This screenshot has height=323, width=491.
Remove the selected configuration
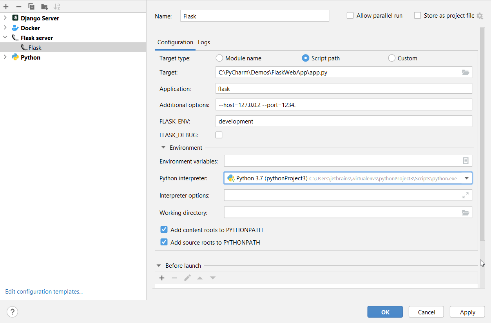[x=18, y=7]
